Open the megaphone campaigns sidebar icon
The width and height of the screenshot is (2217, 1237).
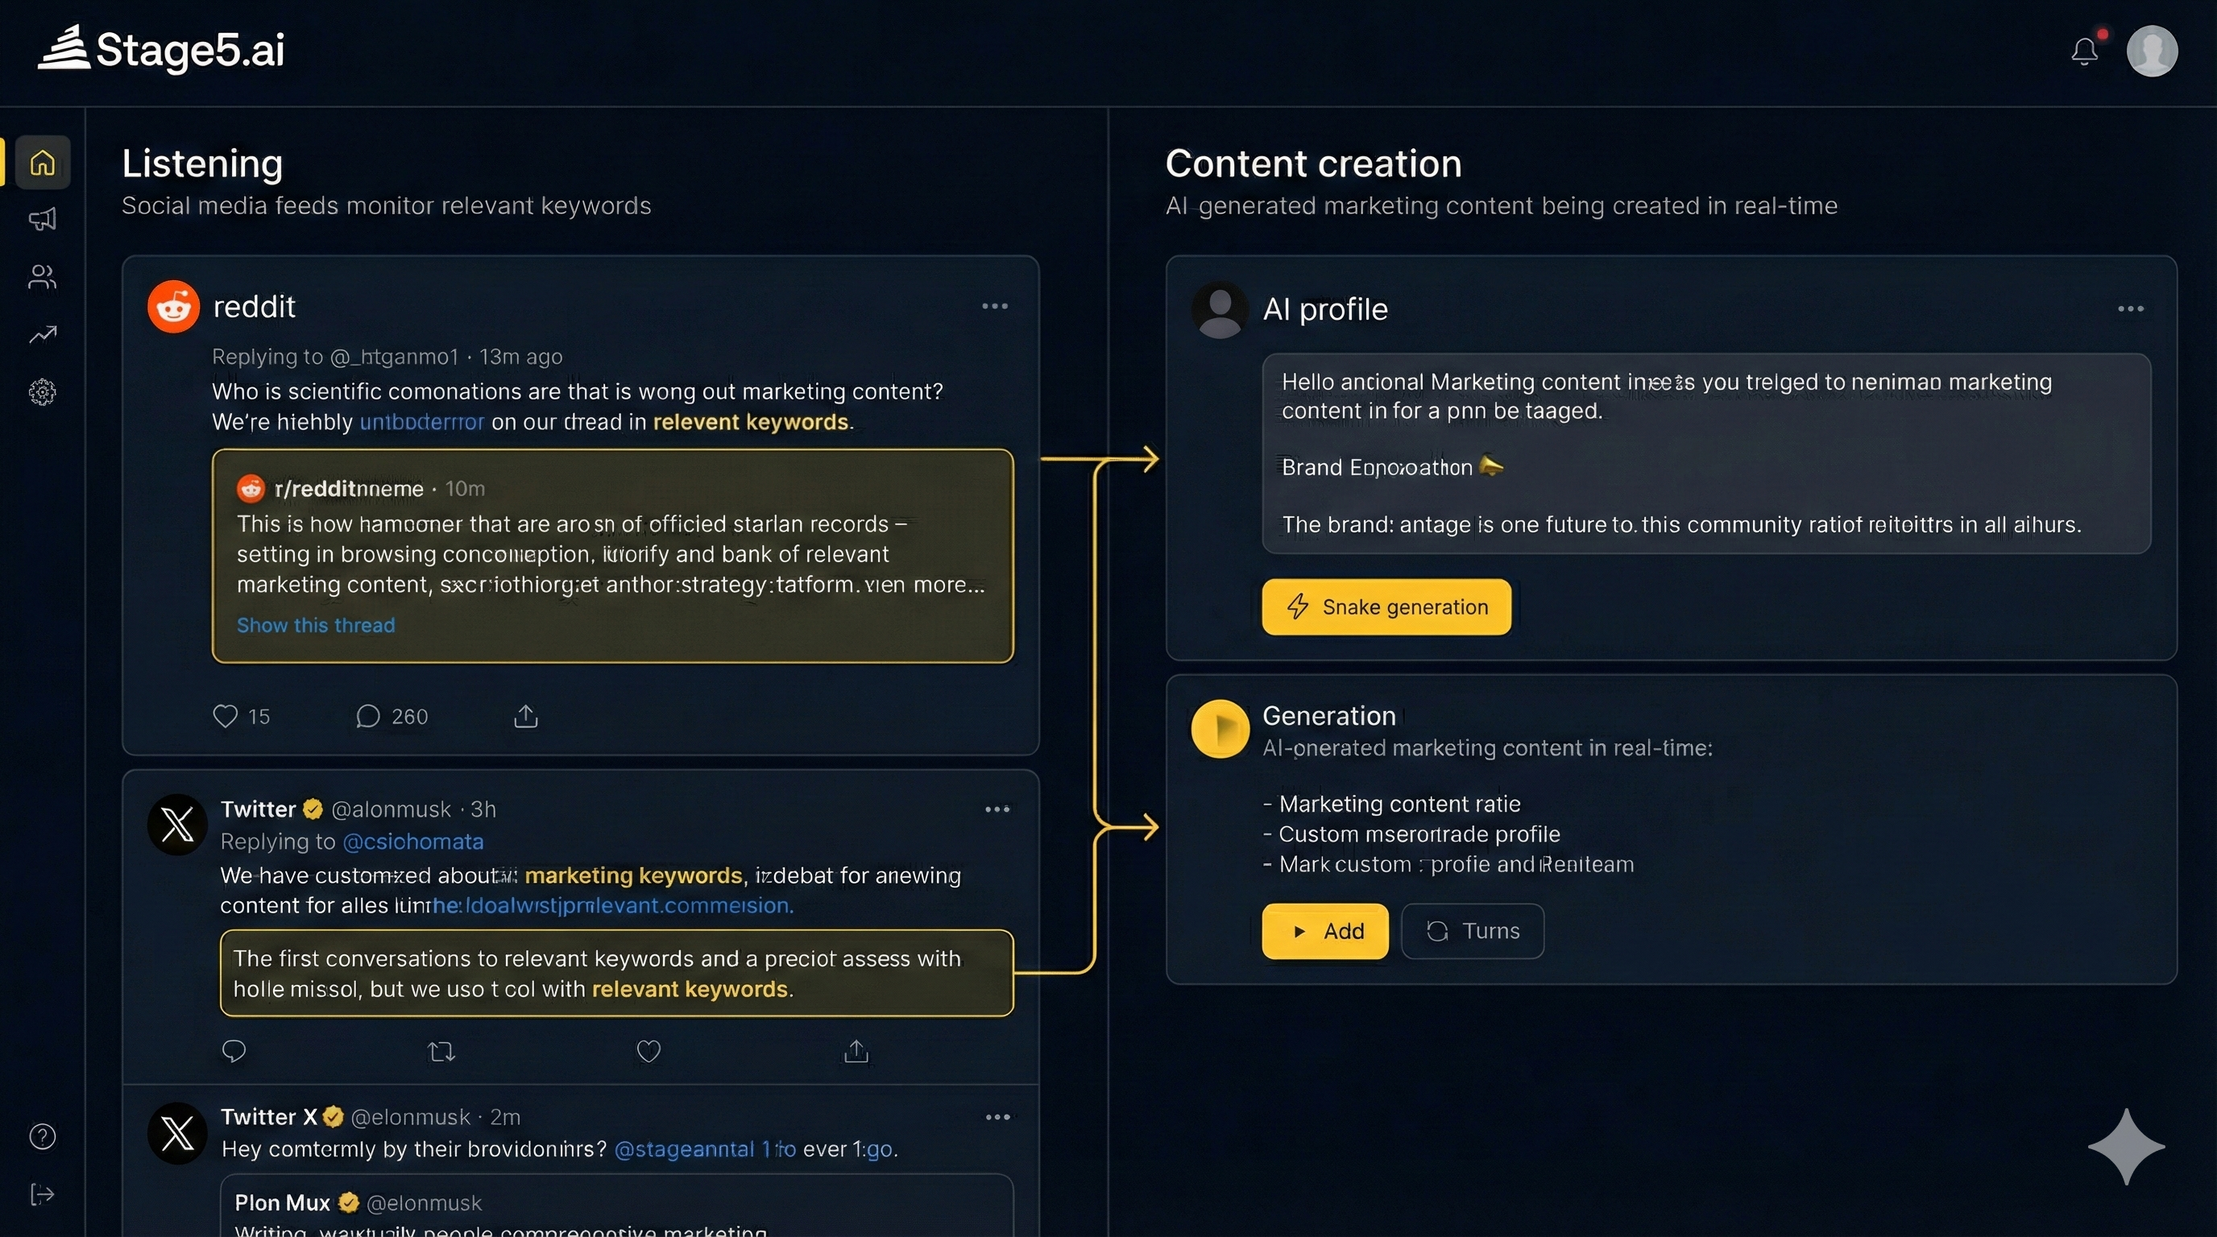point(42,219)
